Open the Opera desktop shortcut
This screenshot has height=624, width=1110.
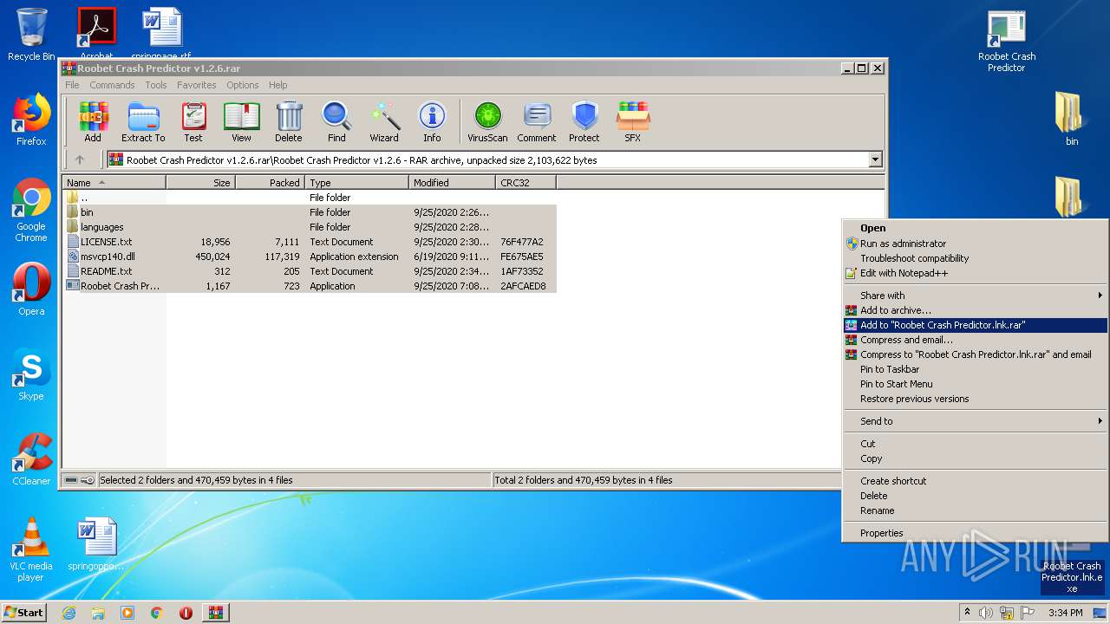coord(31,289)
